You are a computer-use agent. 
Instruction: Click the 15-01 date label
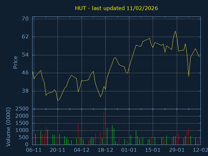coord(153,150)
